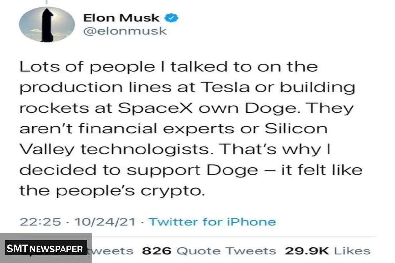
Task: Click the blue verified badge
Action: tap(173, 18)
